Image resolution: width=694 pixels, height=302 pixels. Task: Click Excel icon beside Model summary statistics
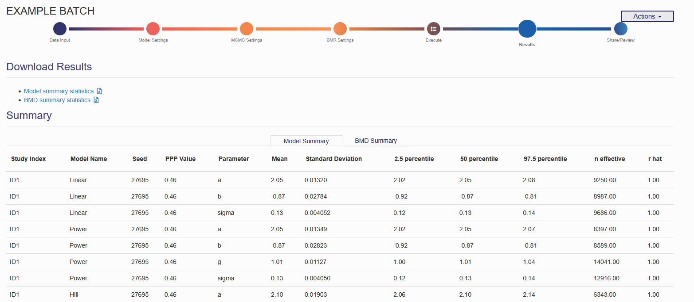99,91
